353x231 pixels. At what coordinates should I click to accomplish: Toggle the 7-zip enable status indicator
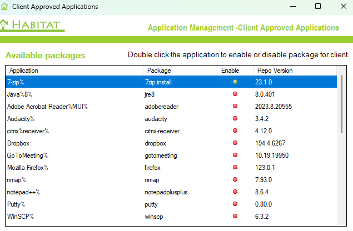tap(235, 82)
